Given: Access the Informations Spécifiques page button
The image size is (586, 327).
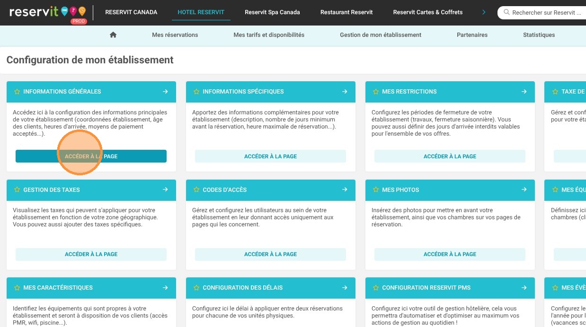Looking at the screenshot, I should click(270, 156).
